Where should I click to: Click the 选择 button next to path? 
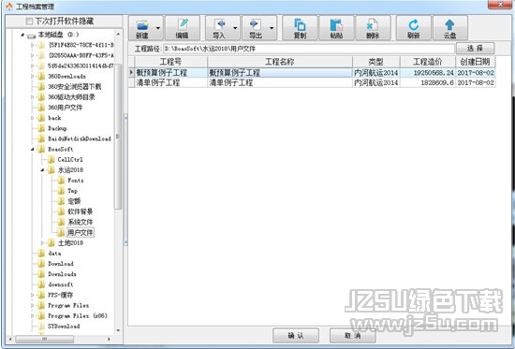[x=475, y=49]
